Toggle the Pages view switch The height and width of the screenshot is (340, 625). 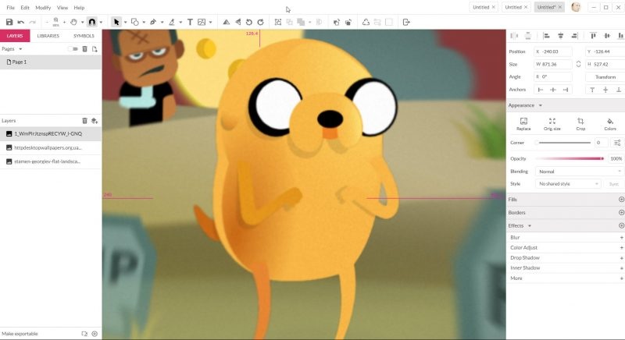(x=73, y=49)
